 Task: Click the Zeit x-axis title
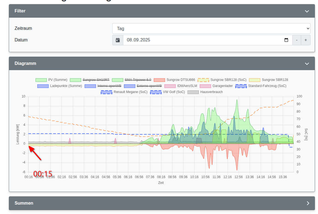[x=161, y=183]
